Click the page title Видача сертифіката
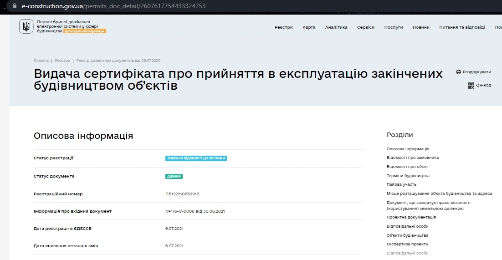The image size is (502, 260). (238, 79)
